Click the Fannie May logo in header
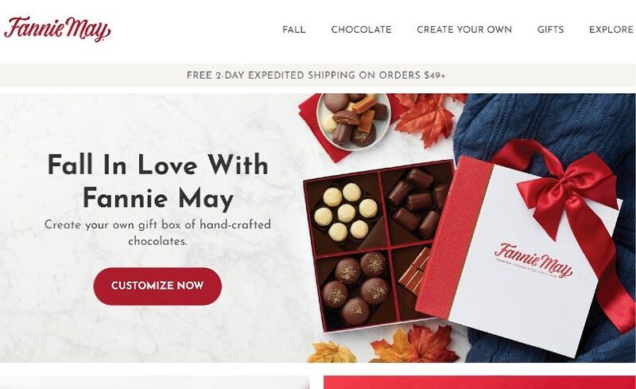Viewport: 636px width, 389px height. click(56, 29)
